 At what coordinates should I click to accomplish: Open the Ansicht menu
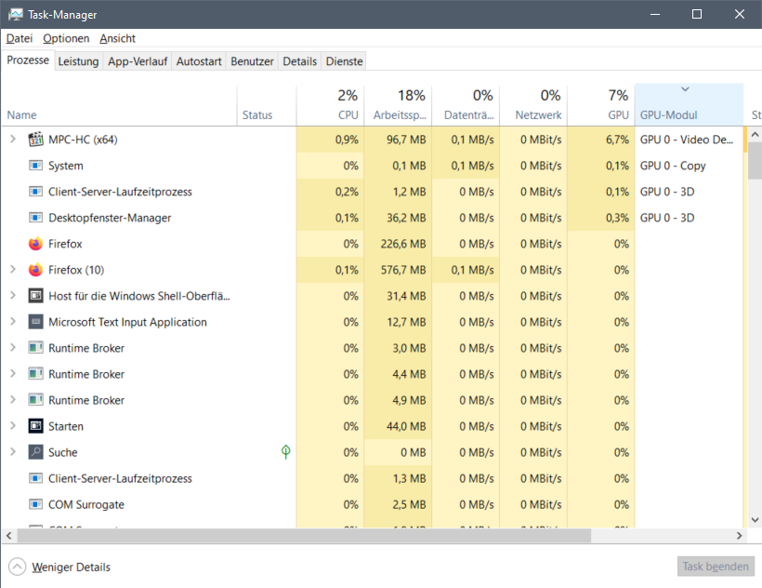pyautogui.click(x=118, y=38)
